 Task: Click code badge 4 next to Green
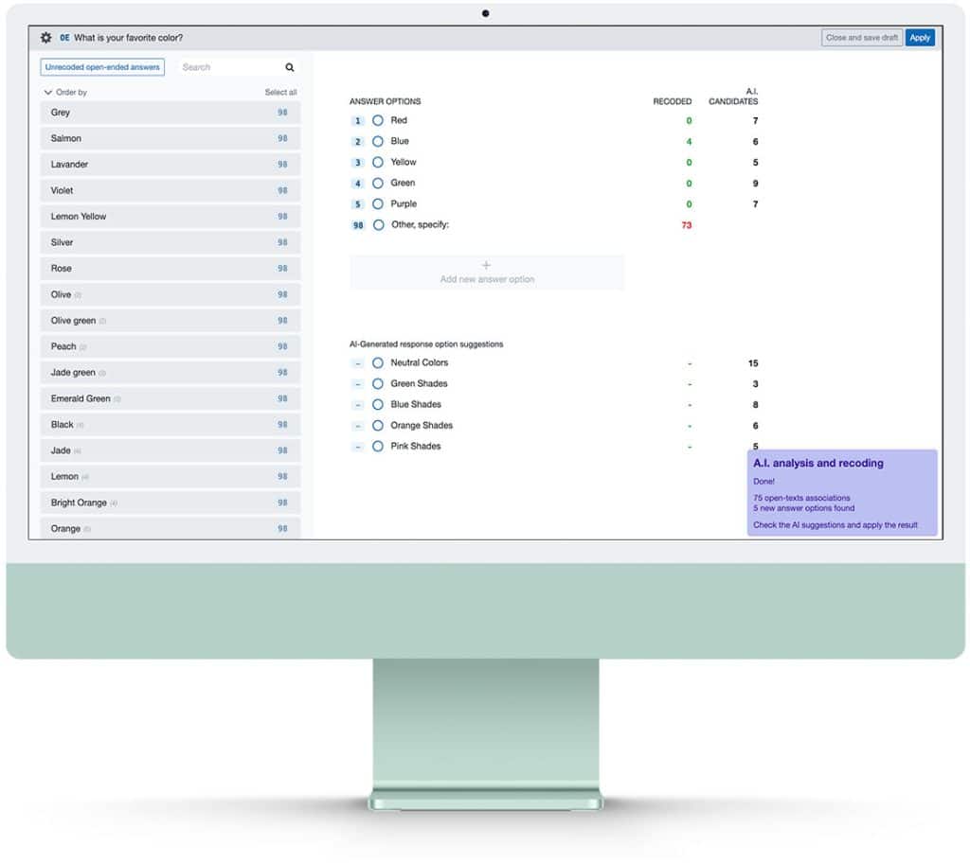[x=358, y=184]
